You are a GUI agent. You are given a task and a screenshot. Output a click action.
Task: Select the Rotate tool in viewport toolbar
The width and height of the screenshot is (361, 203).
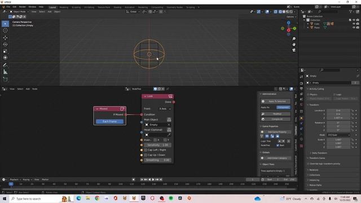click(x=5, y=45)
